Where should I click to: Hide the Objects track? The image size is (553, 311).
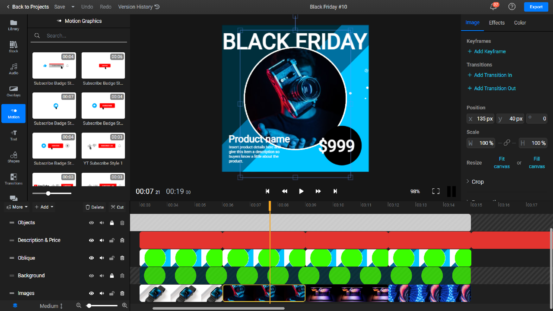click(92, 223)
